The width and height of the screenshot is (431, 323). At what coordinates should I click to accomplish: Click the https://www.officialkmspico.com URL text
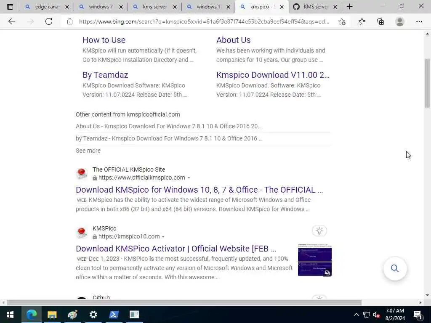point(141,178)
